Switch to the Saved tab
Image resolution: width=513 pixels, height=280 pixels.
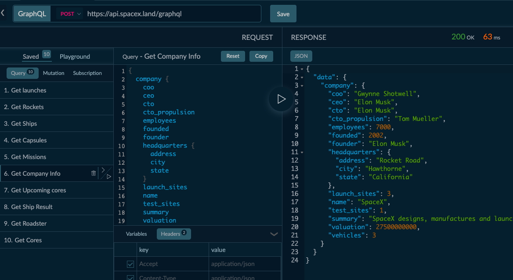tap(36, 56)
